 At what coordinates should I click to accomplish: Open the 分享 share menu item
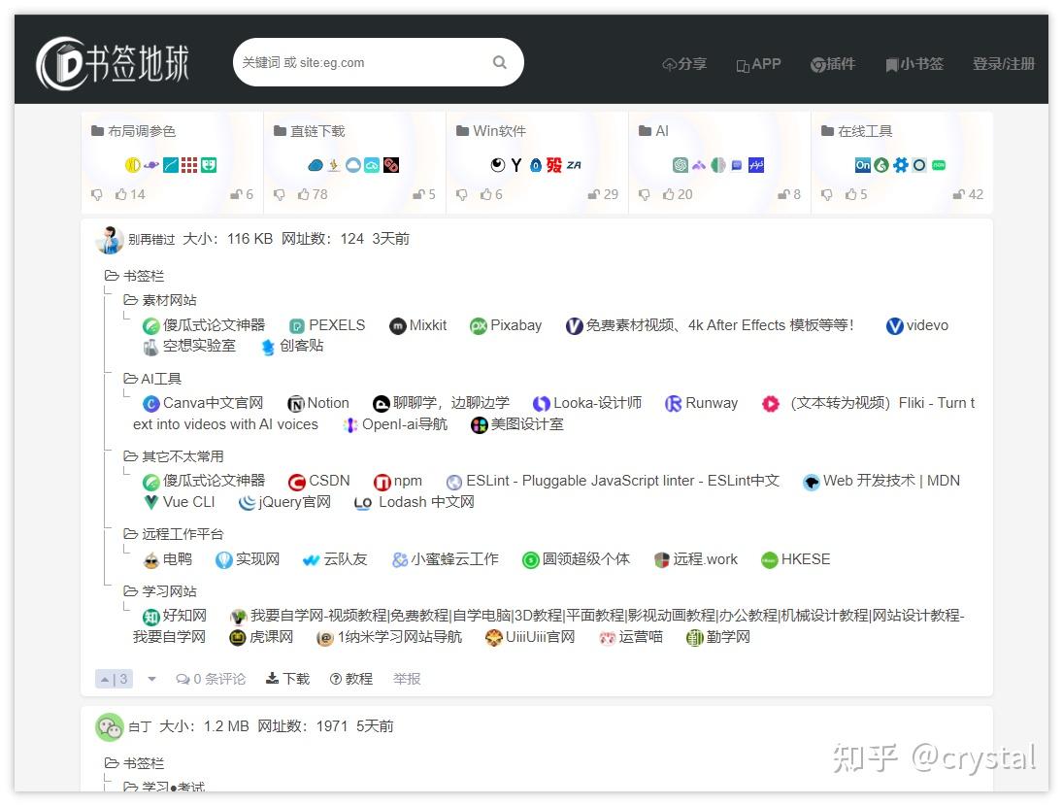click(x=684, y=64)
